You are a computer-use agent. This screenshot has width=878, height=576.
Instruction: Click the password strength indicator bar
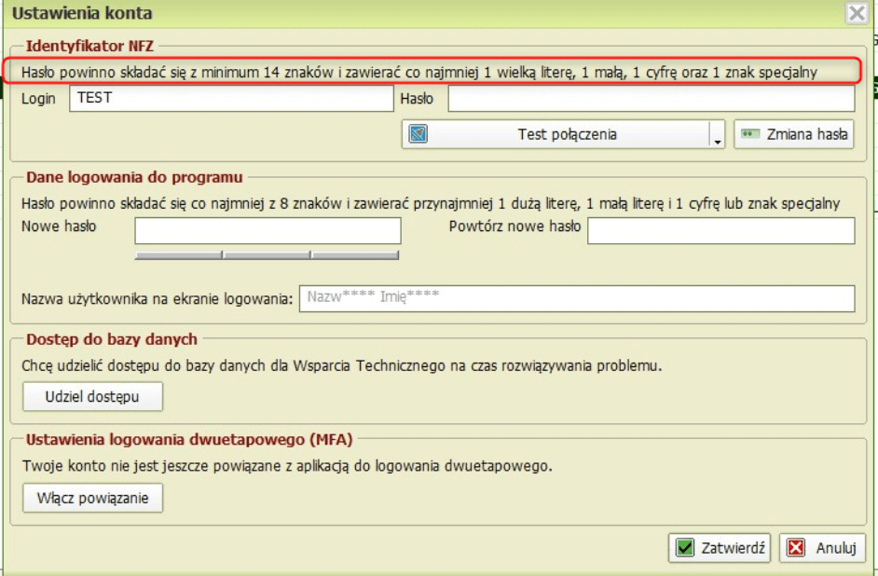coord(268,255)
